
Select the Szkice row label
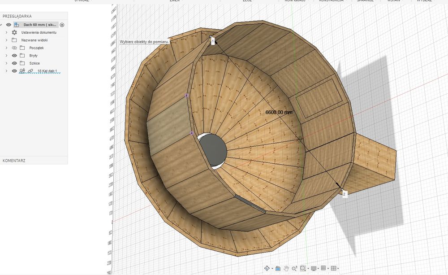click(34, 63)
